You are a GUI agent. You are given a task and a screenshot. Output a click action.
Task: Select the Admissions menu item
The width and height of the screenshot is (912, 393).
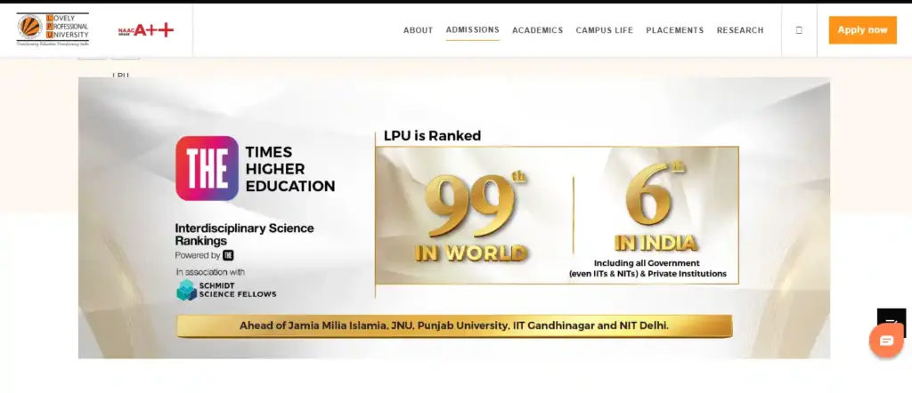(x=472, y=30)
